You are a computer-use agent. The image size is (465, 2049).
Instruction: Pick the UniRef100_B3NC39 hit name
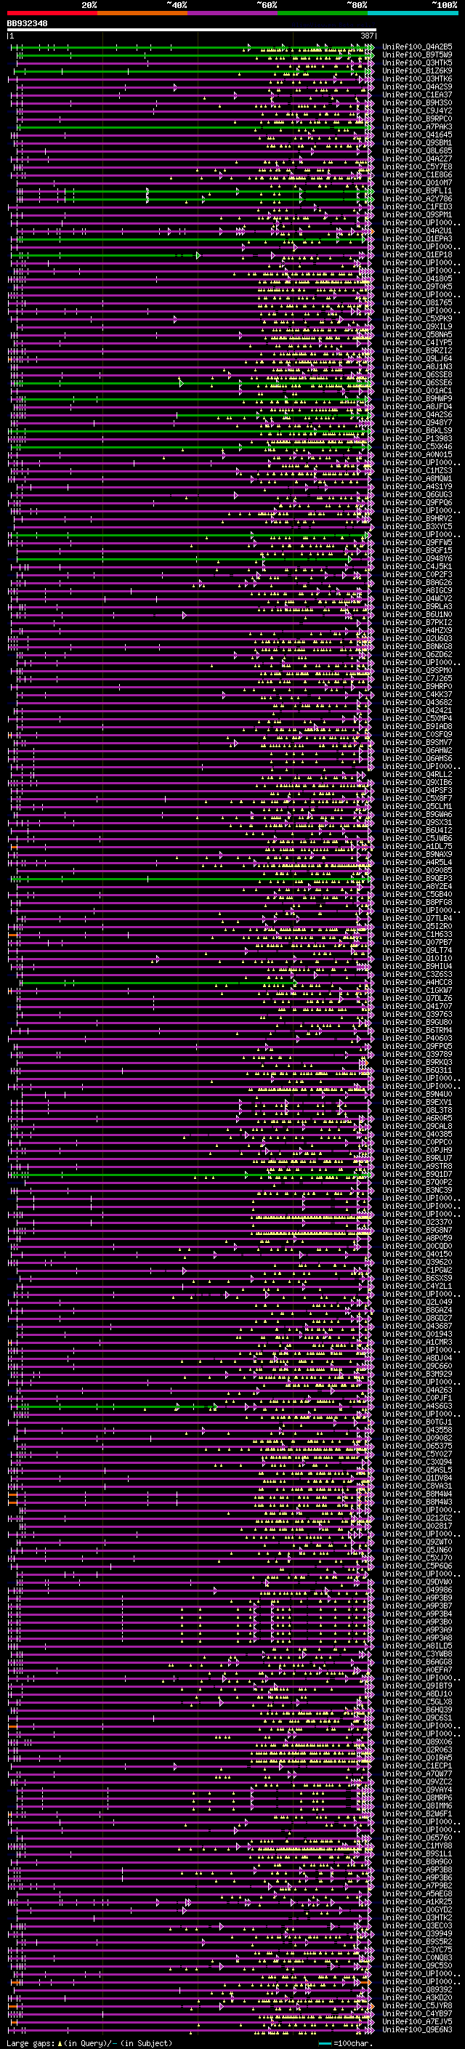point(417,1190)
